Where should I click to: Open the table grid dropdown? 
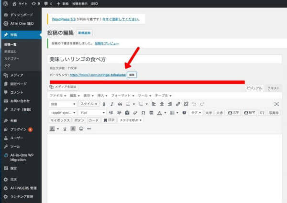(174, 113)
